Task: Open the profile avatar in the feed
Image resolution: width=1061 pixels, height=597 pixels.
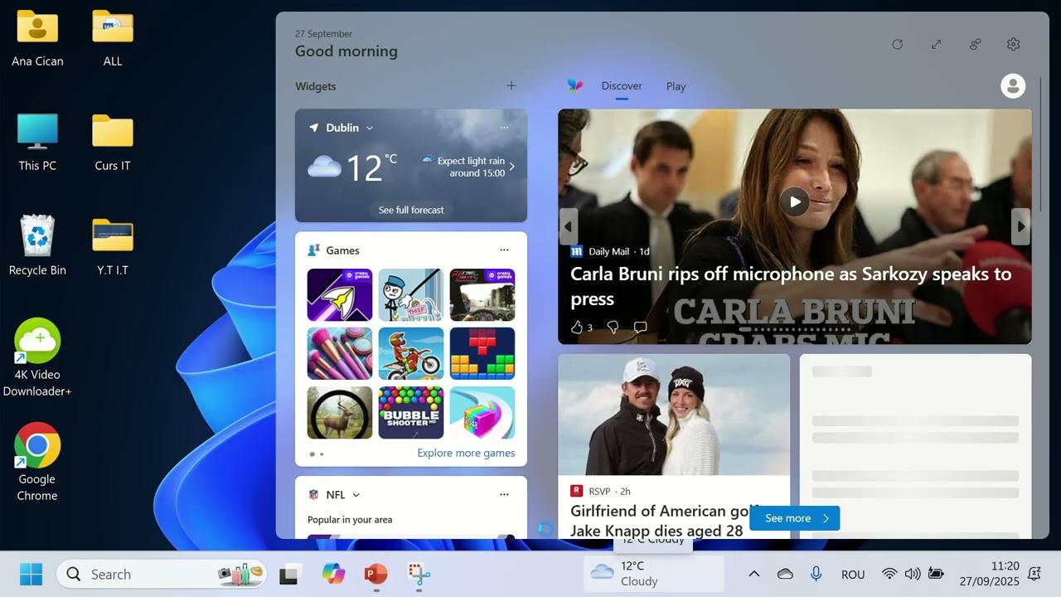Action: tap(1013, 85)
